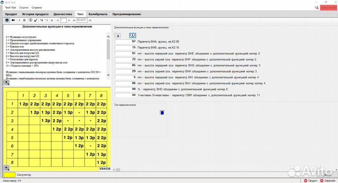Viewport: 338px width, 183px height.
Task: Click the red button in the top-right corner
Action: click(328, 8)
